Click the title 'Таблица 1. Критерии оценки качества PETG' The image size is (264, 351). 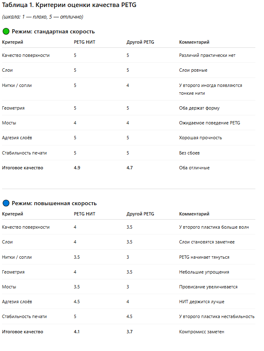coord(68,5)
